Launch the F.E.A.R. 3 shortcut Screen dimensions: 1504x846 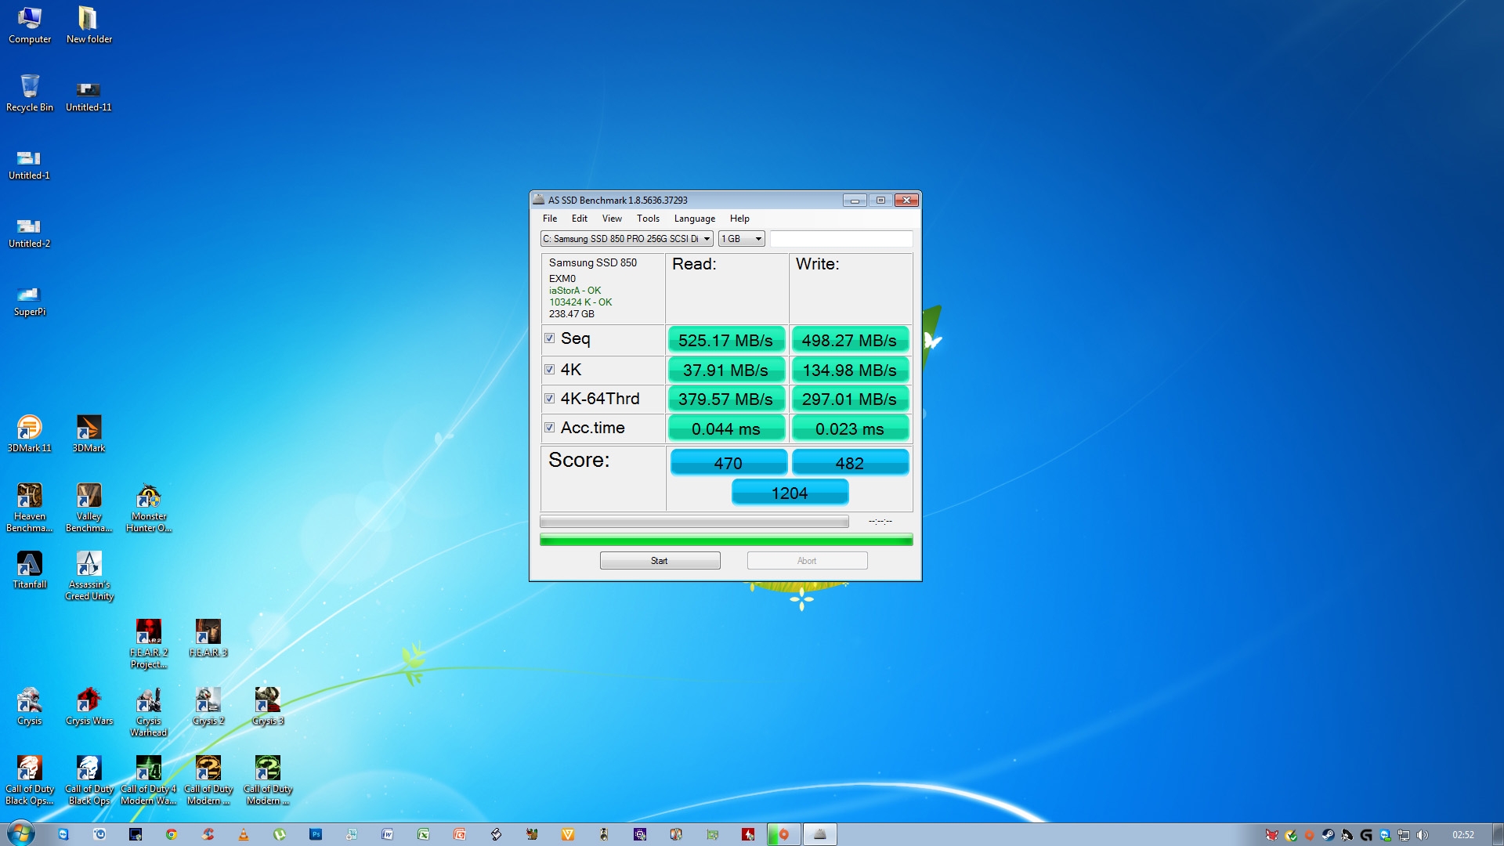(x=208, y=638)
